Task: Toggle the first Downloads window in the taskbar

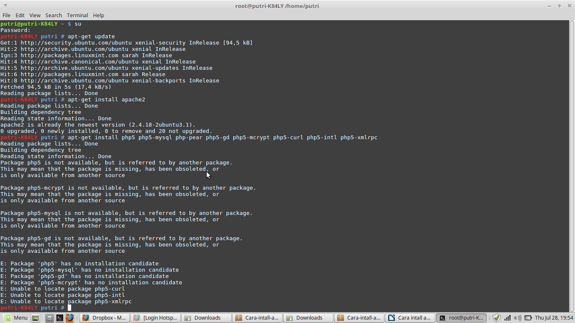Action: point(206,318)
